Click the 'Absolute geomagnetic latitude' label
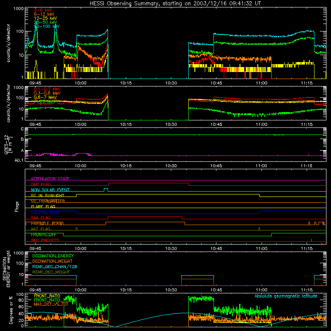The height and width of the screenshot is (331, 331). (x=286, y=296)
